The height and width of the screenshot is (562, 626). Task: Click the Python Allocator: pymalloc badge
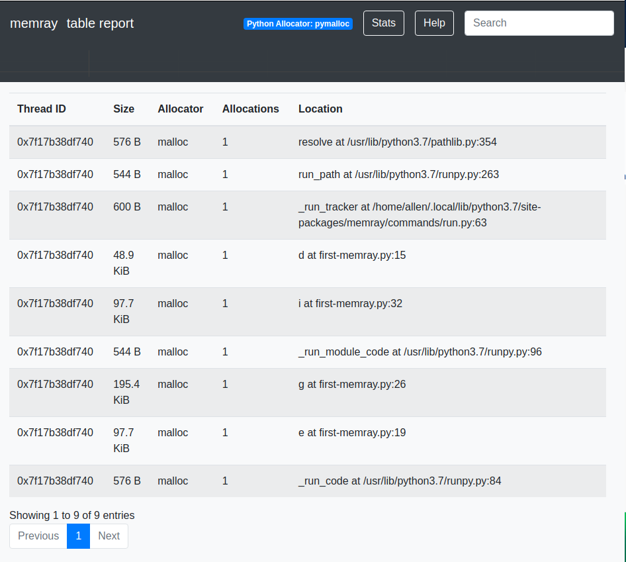(x=298, y=24)
